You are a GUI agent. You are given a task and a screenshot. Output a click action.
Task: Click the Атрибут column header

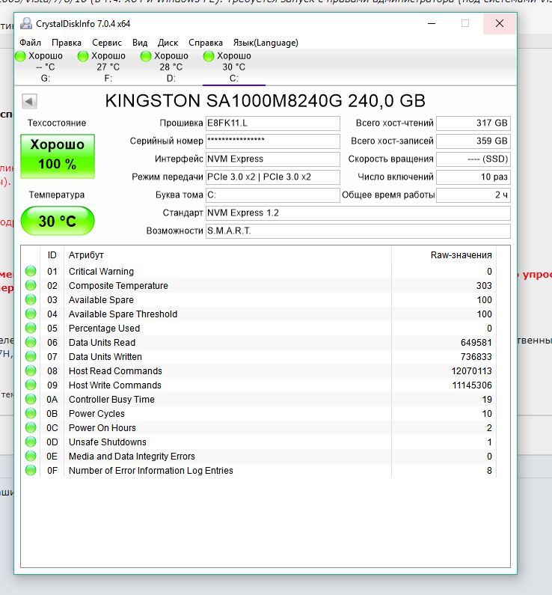click(x=227, y=255)
